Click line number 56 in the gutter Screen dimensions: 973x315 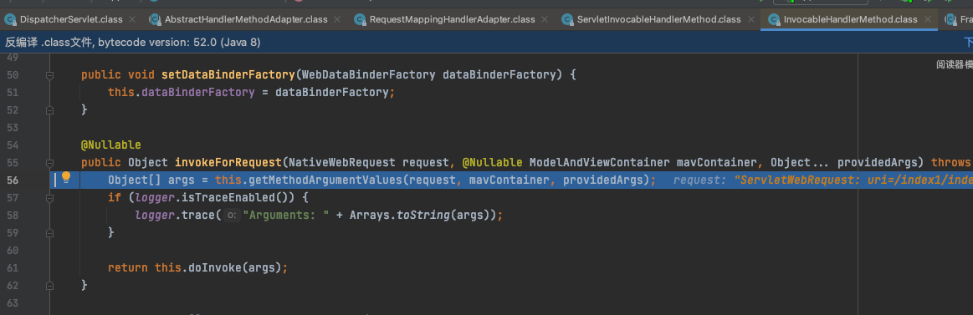pos(13,180)
